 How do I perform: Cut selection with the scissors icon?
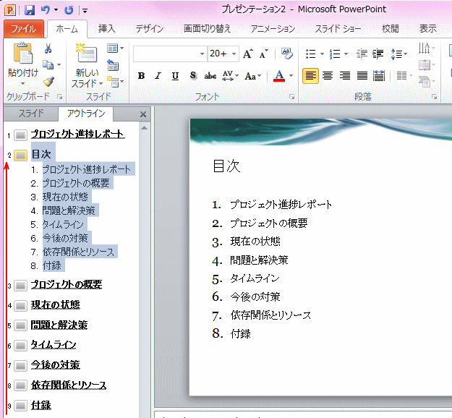click(48, 48)
